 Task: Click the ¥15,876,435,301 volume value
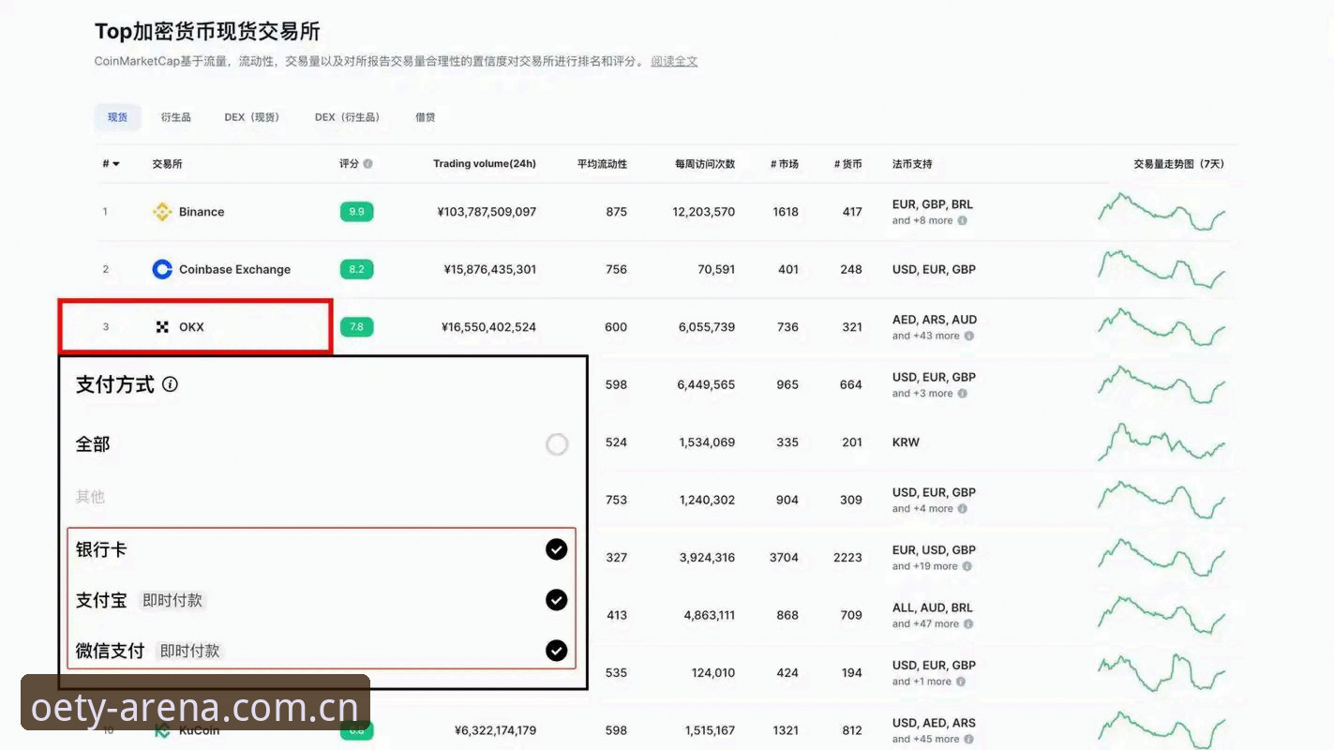(x=490, y=269)
